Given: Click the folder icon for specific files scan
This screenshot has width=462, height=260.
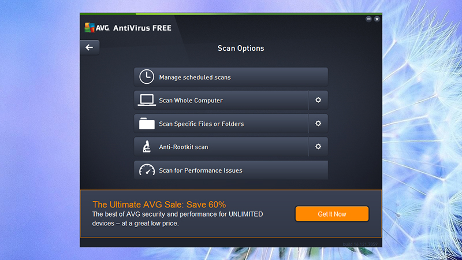Looking at the screenshot, I should [147, 124].
